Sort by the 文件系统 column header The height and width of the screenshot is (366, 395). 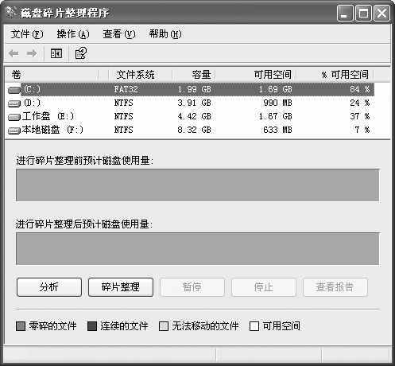click(141, 75)
